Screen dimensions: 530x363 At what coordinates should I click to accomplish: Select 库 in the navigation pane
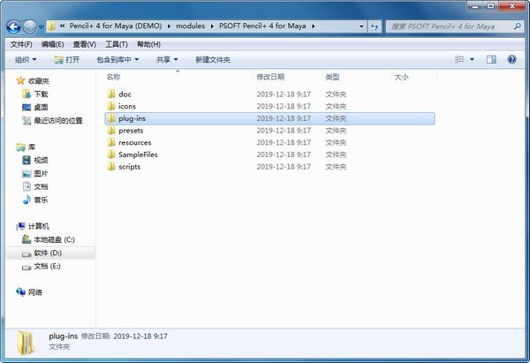click(x=32, y=147)
